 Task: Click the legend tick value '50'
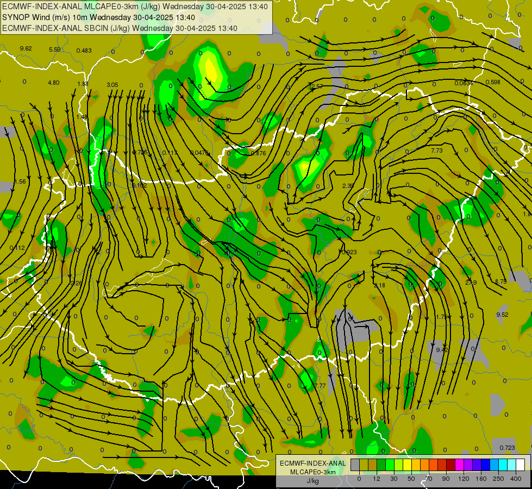411,479
